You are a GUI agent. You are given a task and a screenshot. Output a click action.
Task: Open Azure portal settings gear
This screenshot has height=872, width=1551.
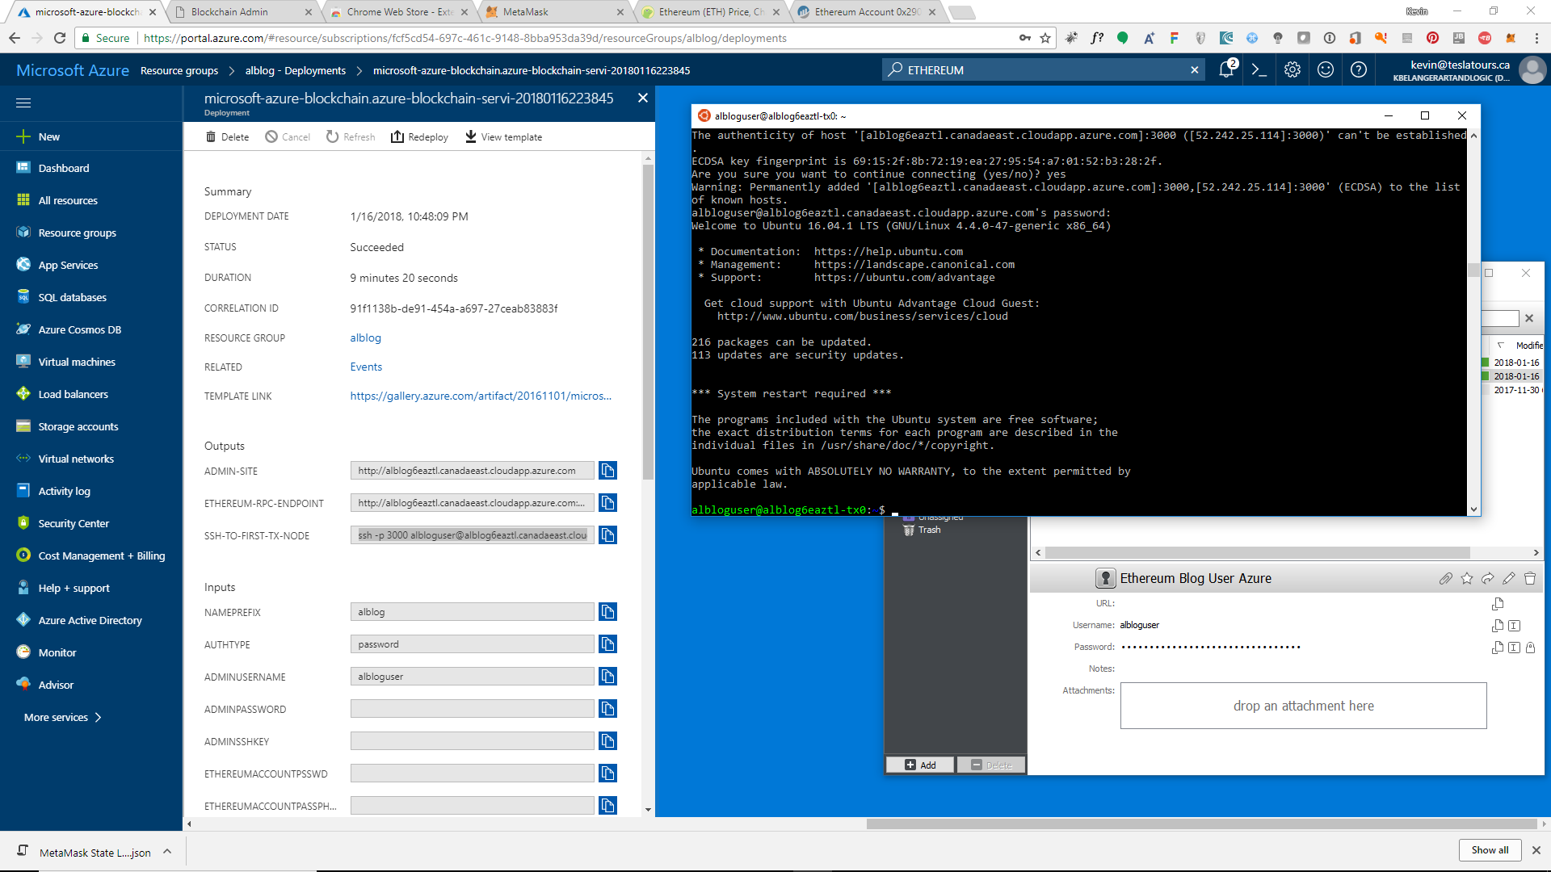click(1292, 69)
